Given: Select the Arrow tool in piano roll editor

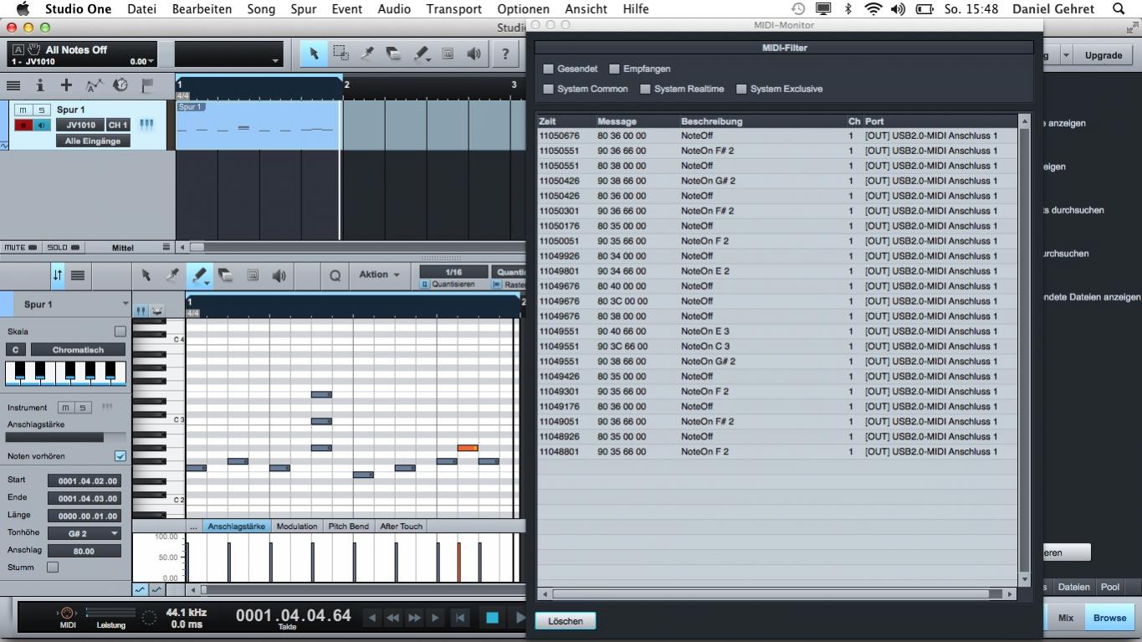Looking at the screenshot, I should pyautogui.click(x=146, y=275).
